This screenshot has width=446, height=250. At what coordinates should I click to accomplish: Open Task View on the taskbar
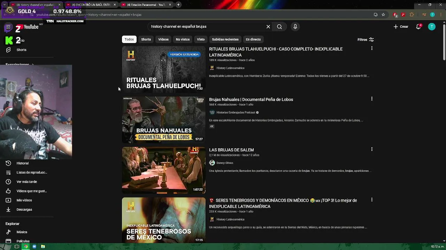tap(16, 247)
